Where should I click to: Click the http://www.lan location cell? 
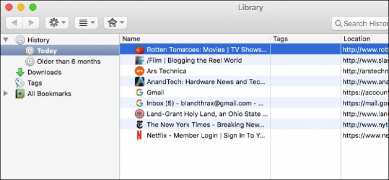[365, 114]
